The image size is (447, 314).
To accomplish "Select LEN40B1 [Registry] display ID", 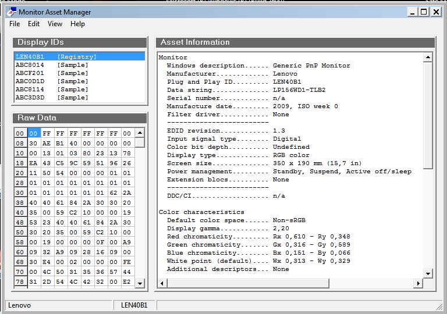I will pyautogui.click(x=80, y=57).
